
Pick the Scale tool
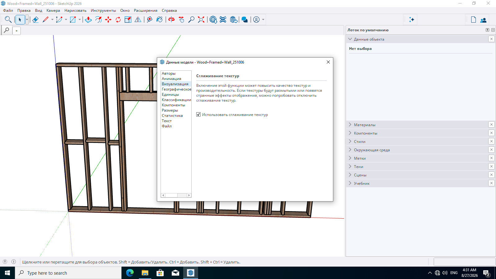coord(128,20)
